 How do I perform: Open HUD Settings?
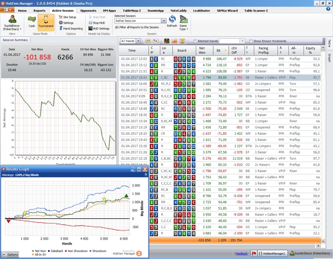[x=99, y=28]
